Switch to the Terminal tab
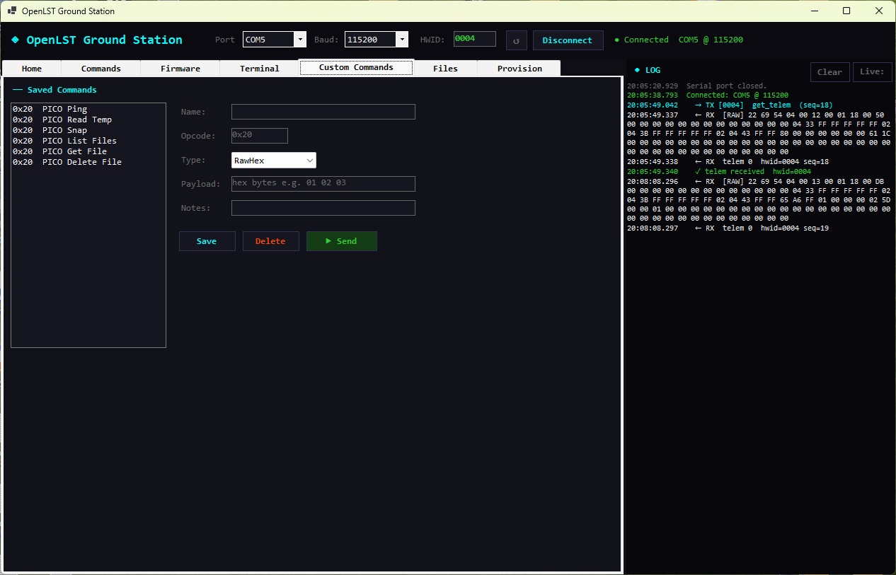The image size is (896, 575). [259, 67]
